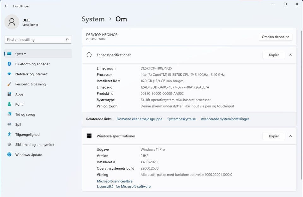Image resolution: width=303 pixels, height=197 pixels.
Task: Select System in the sidebar
Action: 21,54
